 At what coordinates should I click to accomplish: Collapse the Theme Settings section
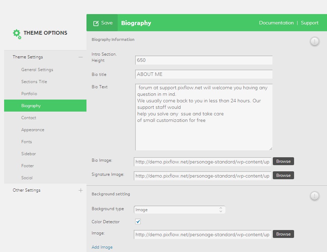[80, 57]
